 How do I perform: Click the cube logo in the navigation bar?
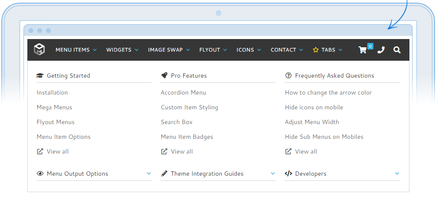(x=39, y=49)
